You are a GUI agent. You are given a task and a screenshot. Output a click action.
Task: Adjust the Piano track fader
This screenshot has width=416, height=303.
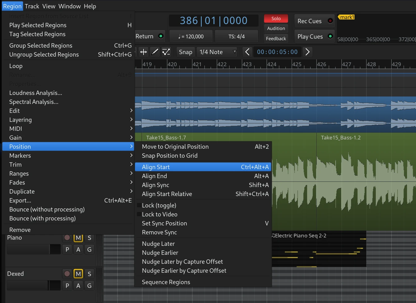pyautogui.click(x=34, y=249)
